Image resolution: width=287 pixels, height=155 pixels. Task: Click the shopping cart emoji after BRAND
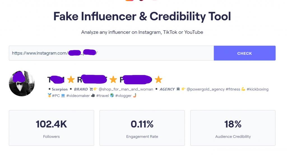[x=91, y=89]
